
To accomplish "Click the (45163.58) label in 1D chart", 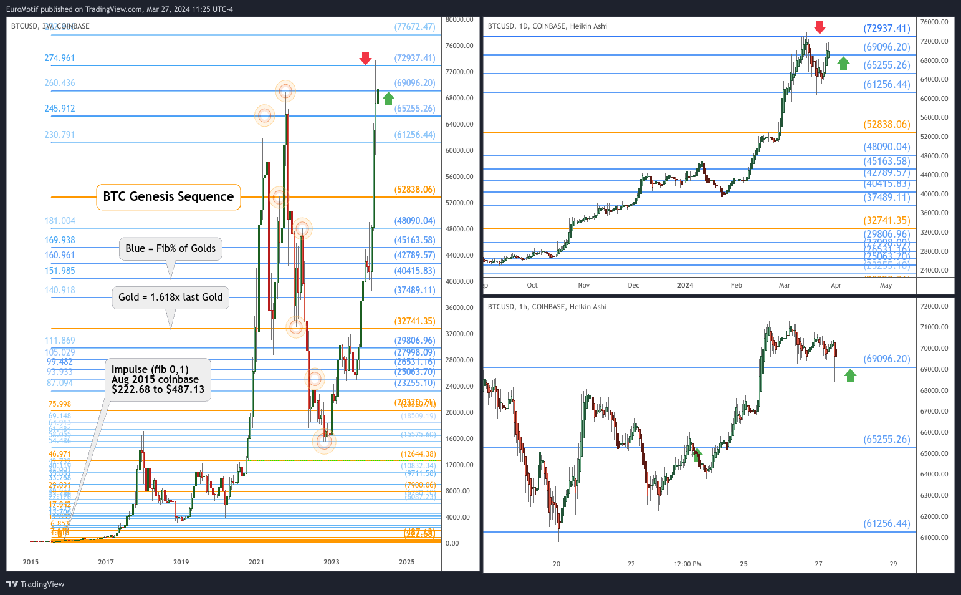I will pyautogui.click(x=887, y=161).
